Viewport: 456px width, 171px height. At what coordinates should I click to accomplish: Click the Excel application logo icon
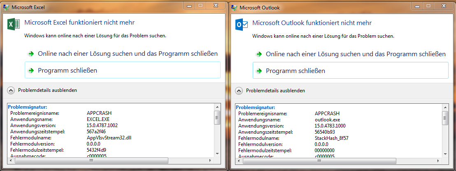13,24
